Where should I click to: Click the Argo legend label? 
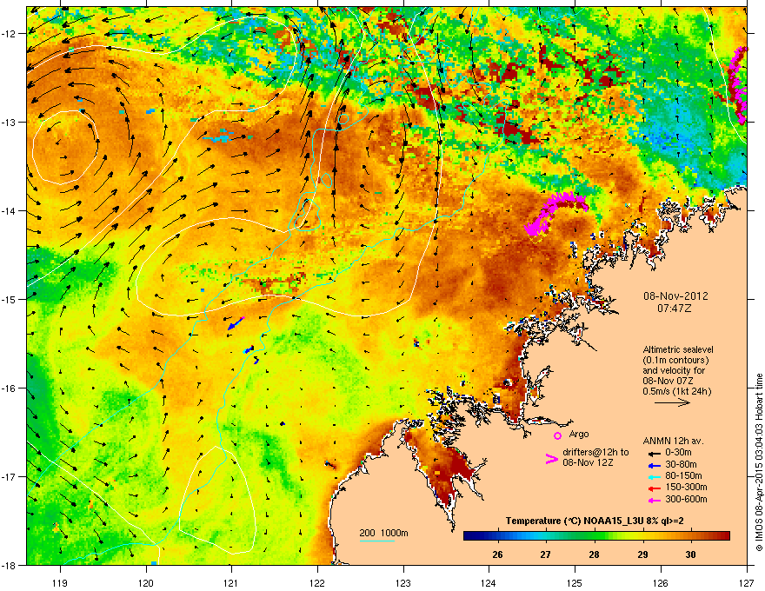click(x=579, y=434)
